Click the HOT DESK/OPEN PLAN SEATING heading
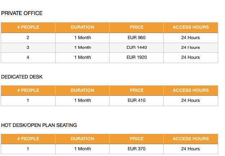 point(39,125)
